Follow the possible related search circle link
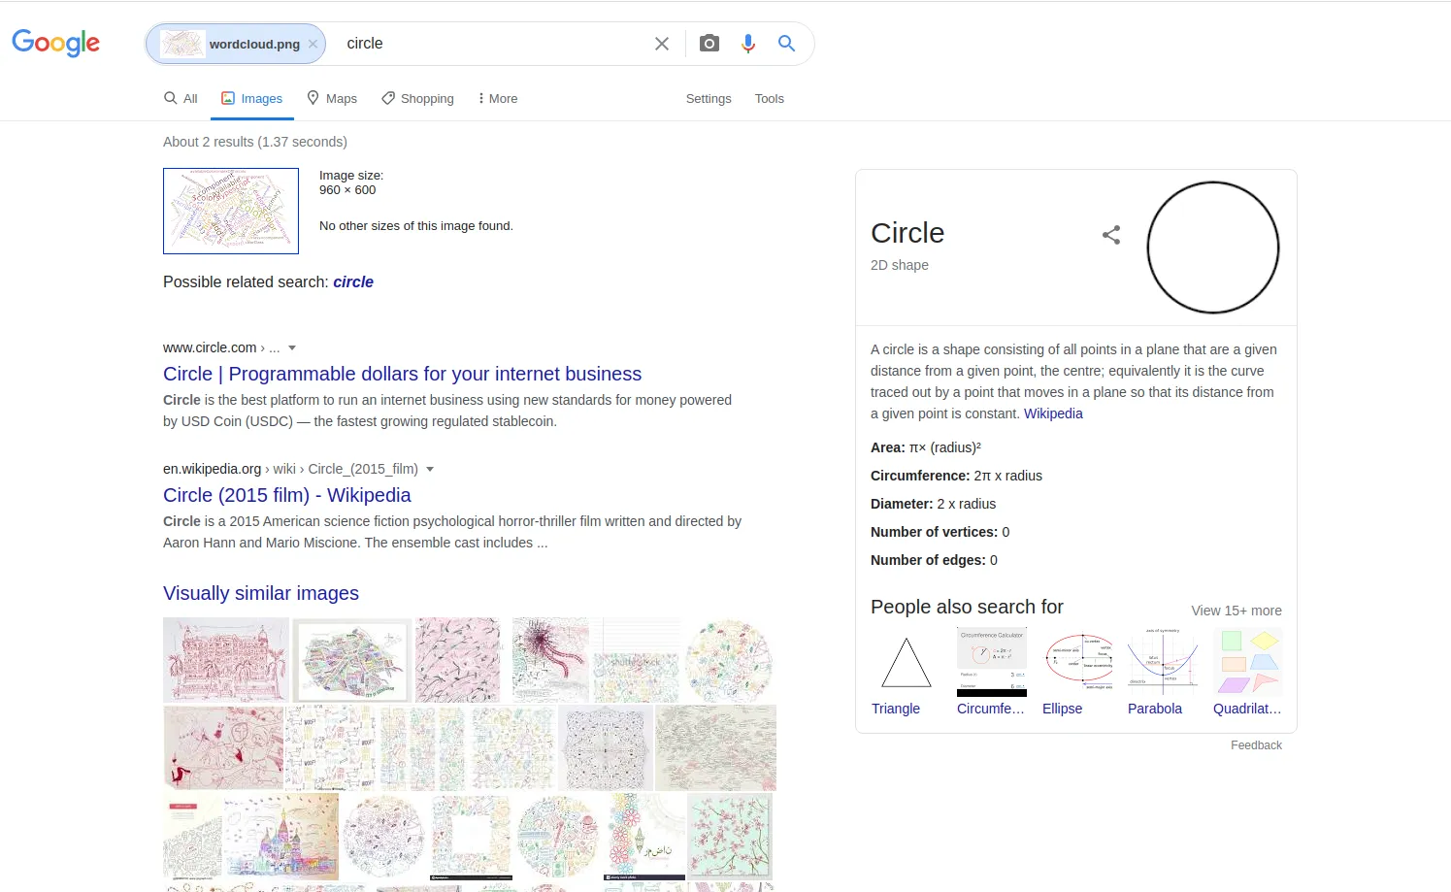 [x=353, y=281]
